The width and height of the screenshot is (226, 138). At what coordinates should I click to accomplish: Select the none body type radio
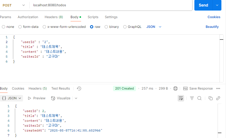(4, 27)
